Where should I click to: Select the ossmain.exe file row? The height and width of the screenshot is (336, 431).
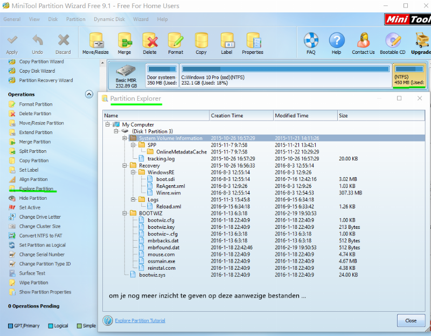pos(264,261)
